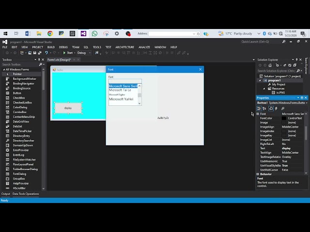Collapse the program1 project node

click(260, 81)
